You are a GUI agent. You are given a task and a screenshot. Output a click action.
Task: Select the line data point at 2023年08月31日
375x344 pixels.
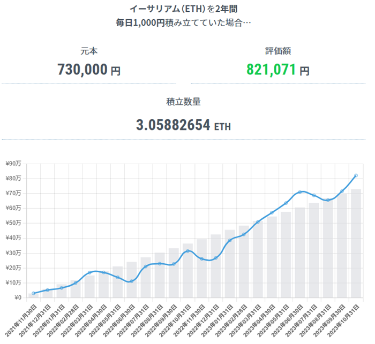[328, 200]
